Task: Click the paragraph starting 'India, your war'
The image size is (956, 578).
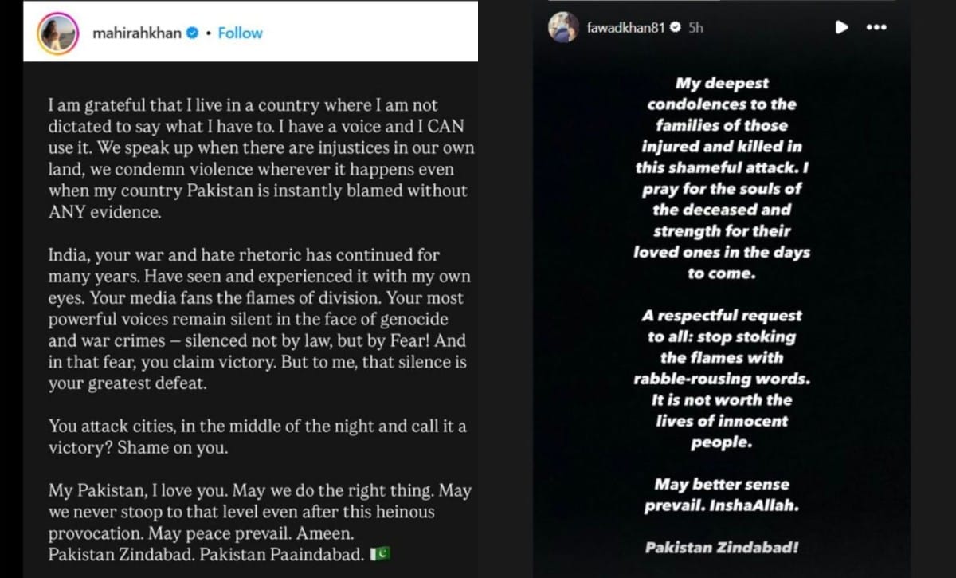Action: pyautogui.click(x=257, y=319)
